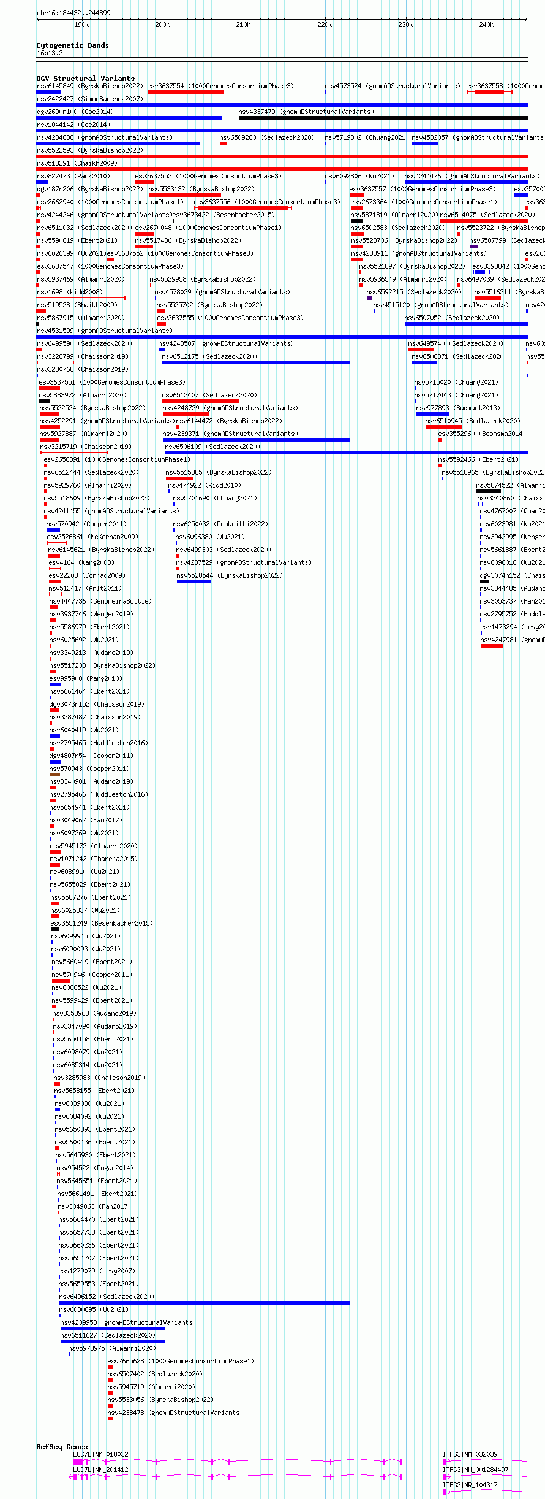This screenshot has width=545, height=1499.
Task: Open esv22208 (Conrad2009) variant
Action: click(x=87, y=576)
